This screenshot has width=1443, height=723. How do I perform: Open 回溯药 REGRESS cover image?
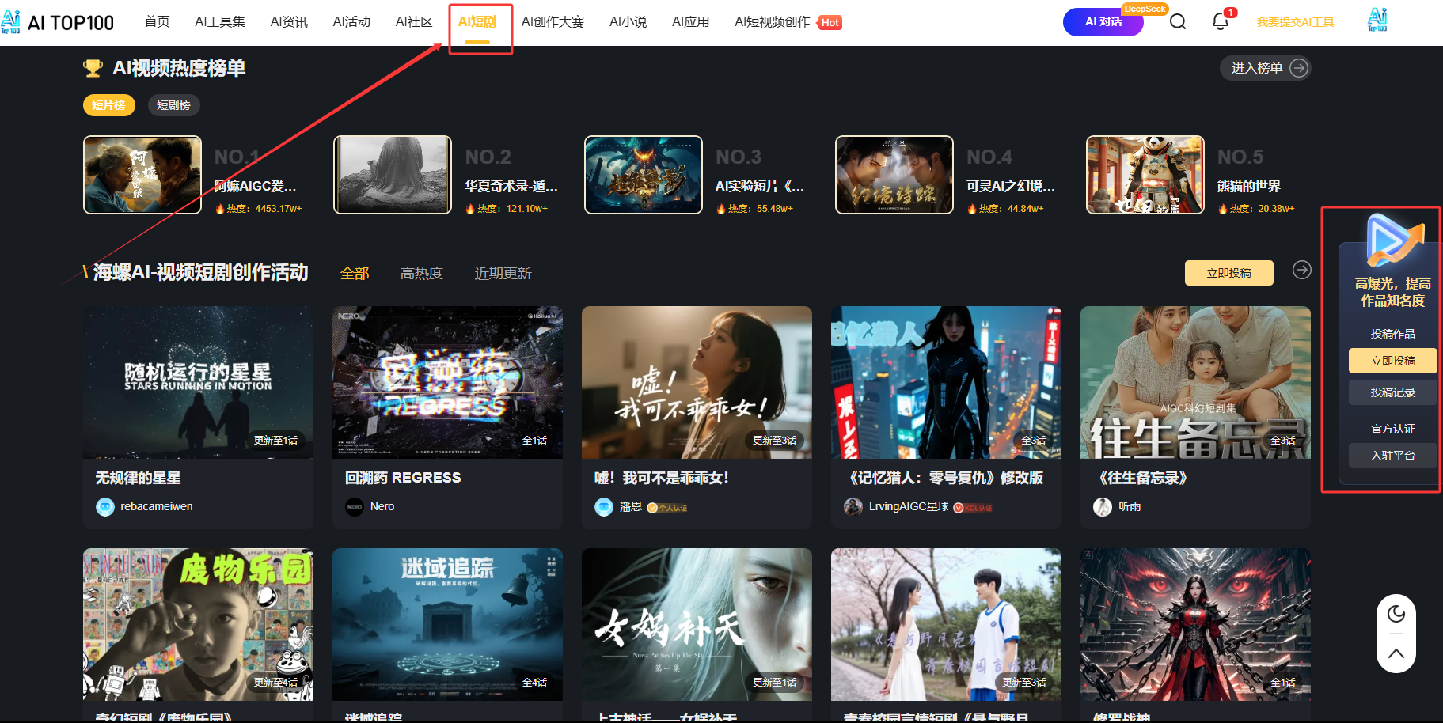447,382
